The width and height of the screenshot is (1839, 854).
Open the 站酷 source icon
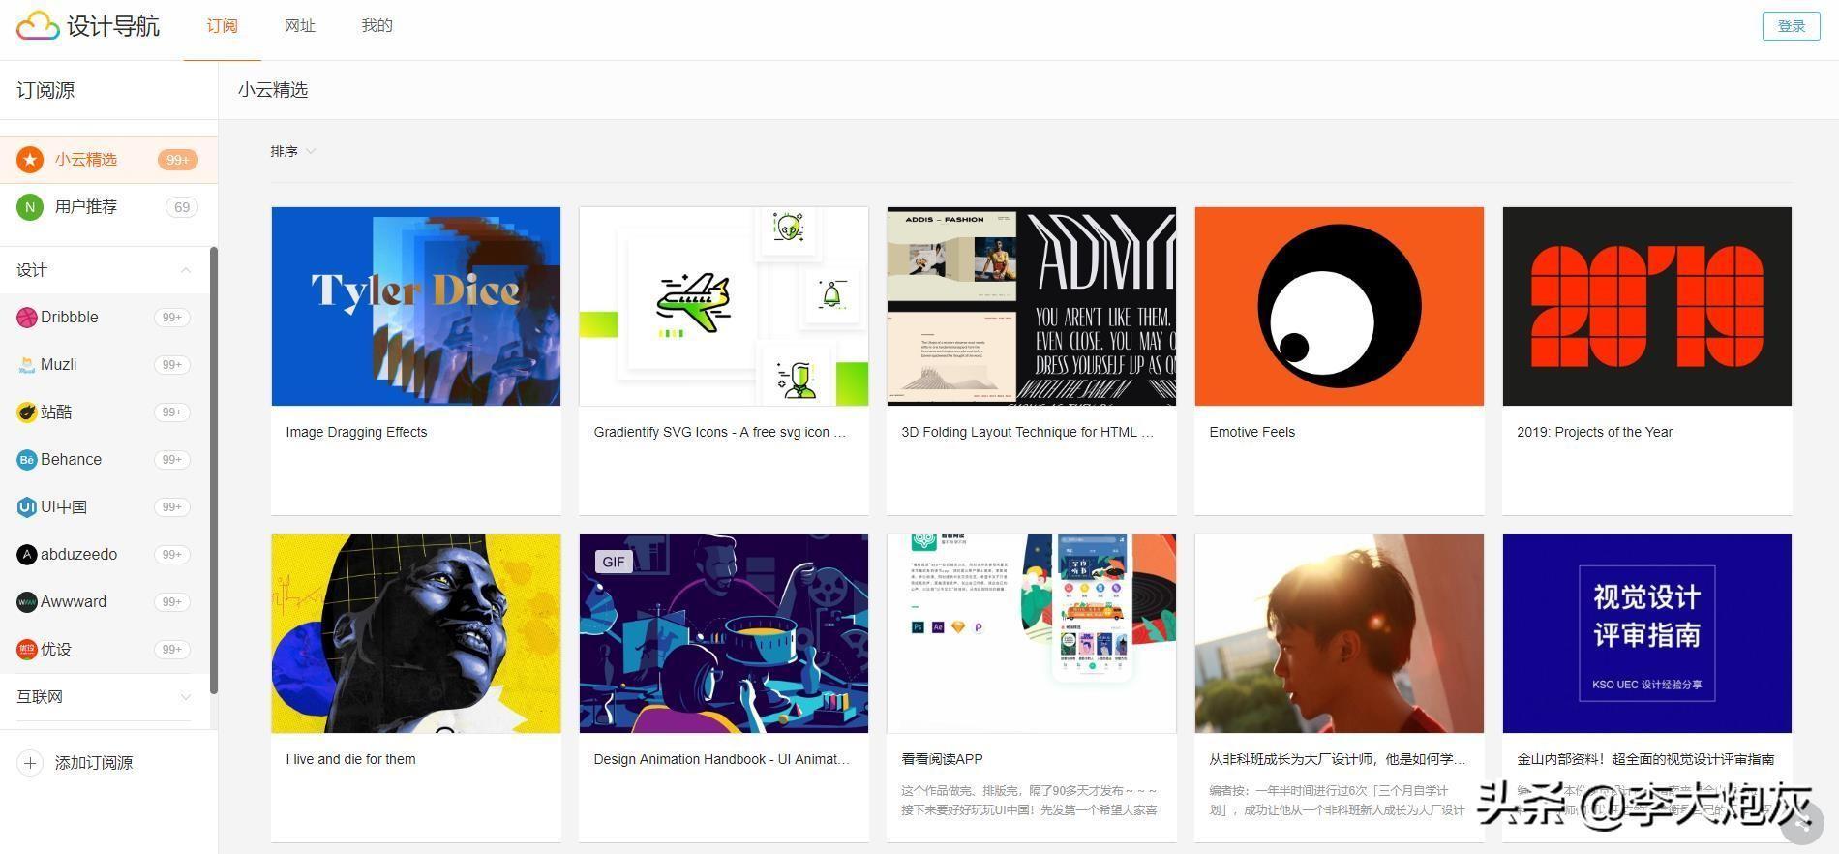coord(27,412)
